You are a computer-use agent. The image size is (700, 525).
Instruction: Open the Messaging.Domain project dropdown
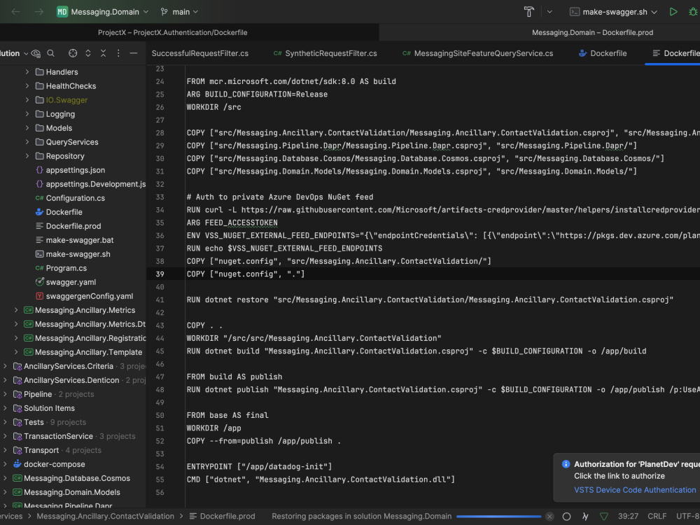point(103,12)
